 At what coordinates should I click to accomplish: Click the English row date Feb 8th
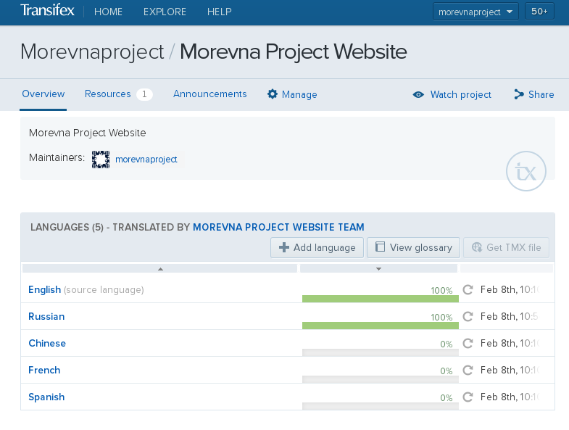(x=510, y=290)
